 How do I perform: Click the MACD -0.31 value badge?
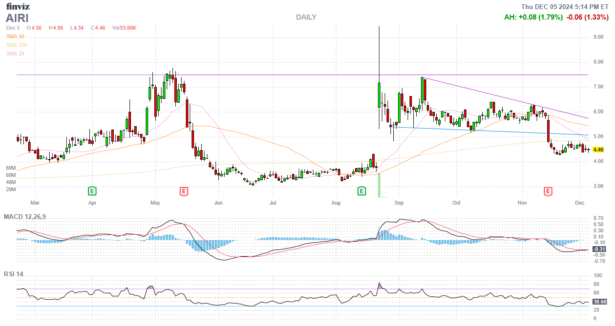point(599,249)
